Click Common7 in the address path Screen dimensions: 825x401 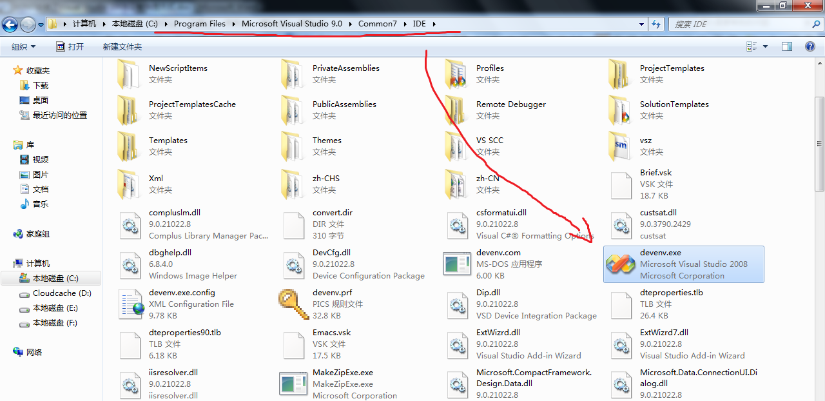(378, 24)
